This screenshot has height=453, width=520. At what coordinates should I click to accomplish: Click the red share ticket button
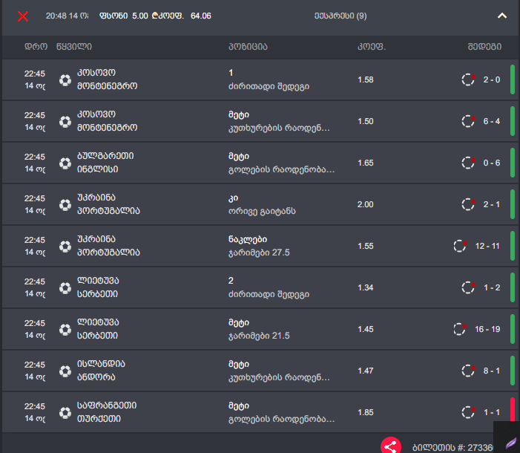coord(391,446)
